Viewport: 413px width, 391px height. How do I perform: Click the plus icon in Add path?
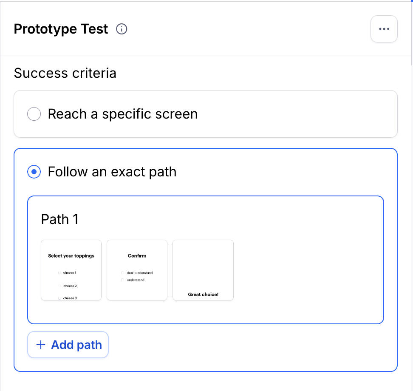(x=40, y=345)
